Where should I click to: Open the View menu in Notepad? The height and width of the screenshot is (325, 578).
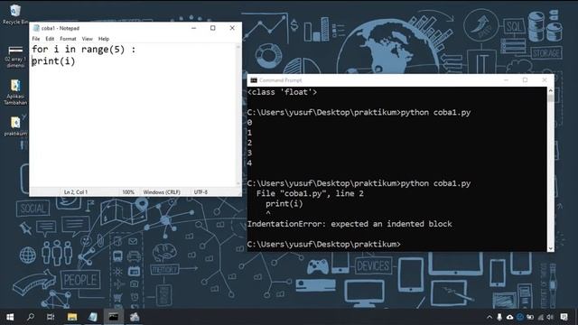(x=87, y=39)
